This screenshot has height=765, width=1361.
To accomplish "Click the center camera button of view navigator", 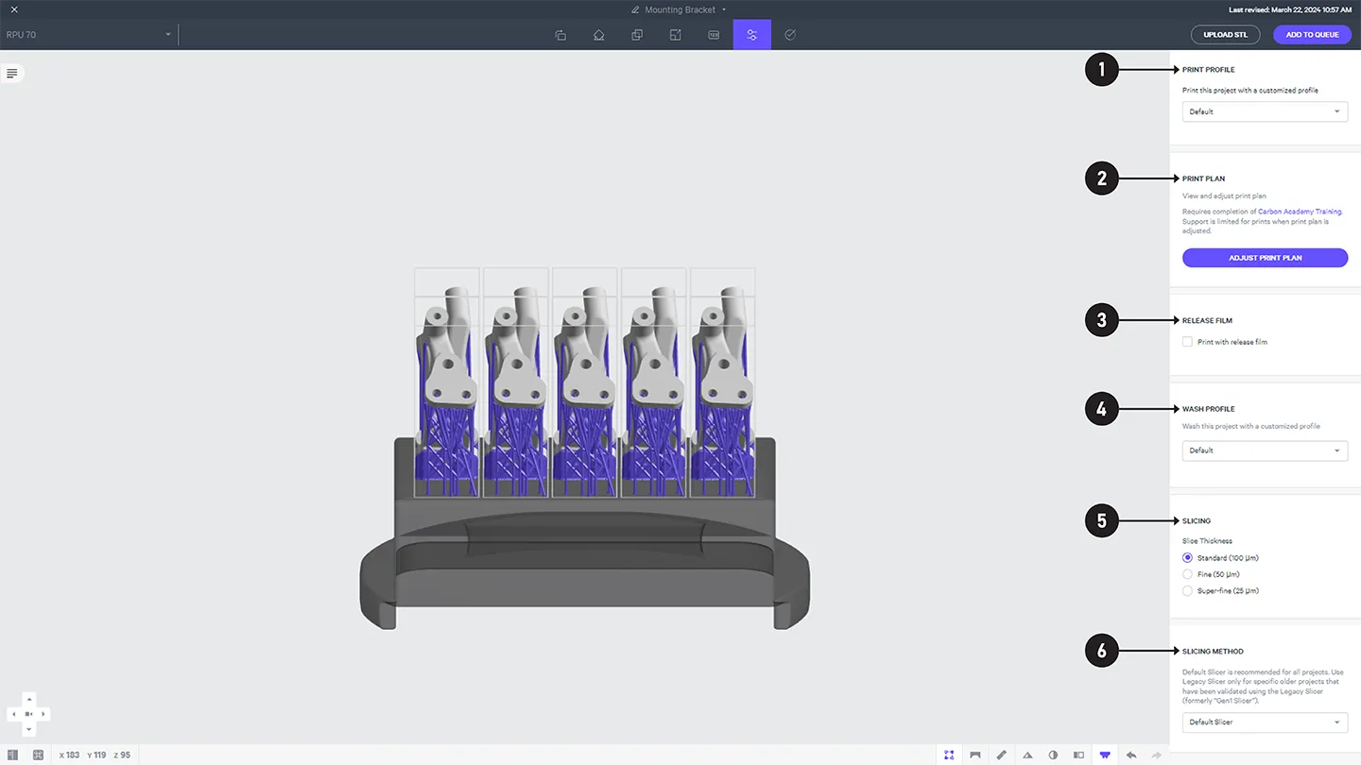I will point(28,714).
